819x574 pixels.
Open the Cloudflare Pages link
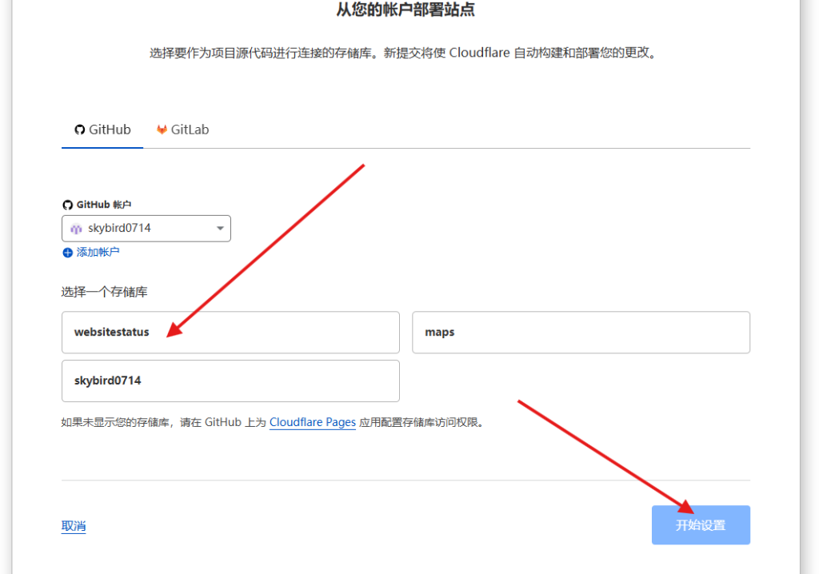(313, 422)
